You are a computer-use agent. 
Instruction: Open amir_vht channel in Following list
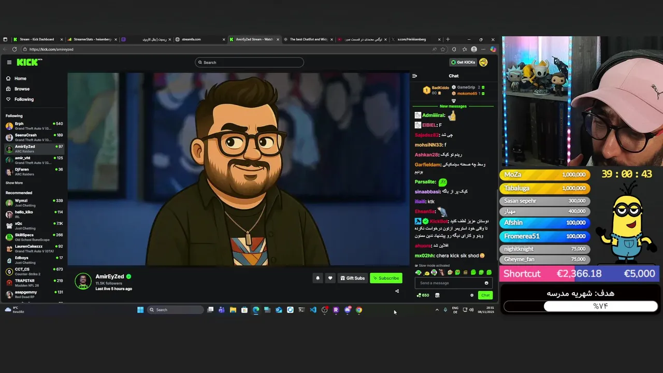coord(34,160)
